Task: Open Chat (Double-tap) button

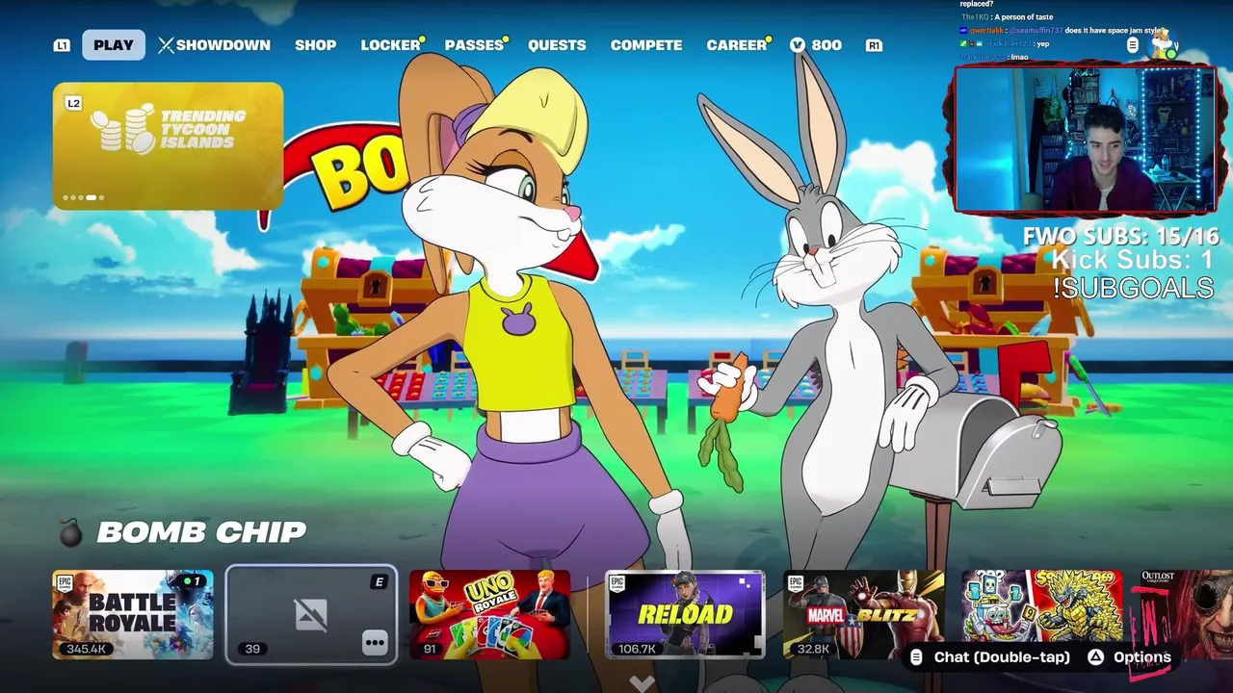Action: pyautogui.click(x=989, y=657)
